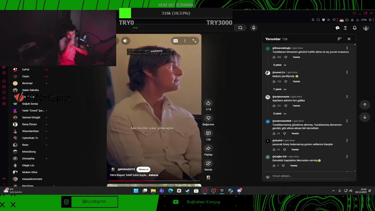375x211 pixels.
Task: Go to previous Short with up arrow
Action: click(365, 105)
